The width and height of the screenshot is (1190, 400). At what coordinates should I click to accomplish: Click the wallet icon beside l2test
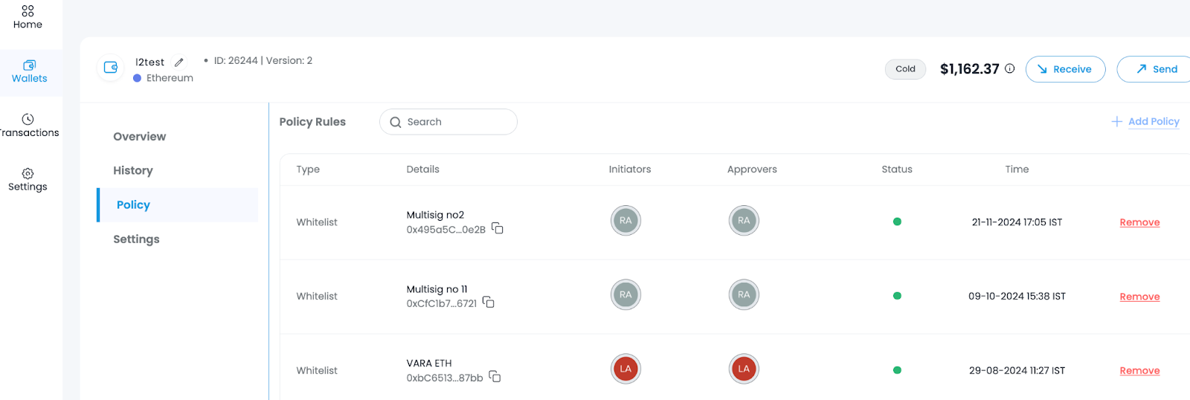tap(111, 68)
